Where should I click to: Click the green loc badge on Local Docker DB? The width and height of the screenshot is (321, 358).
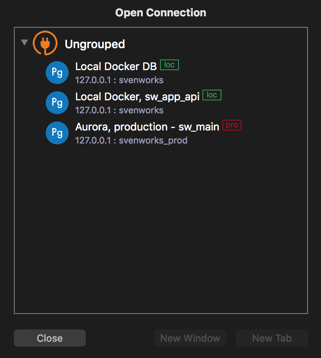click(x=169, y=64)
